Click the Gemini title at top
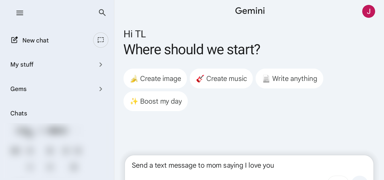The height and width of the screenshot is (180, 384). 250,11
